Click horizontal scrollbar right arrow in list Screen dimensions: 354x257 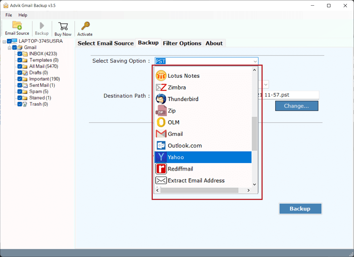point(248,190)
